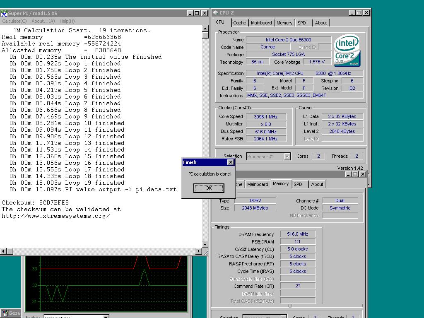This screenshot has width=424, height=318.
Task: Click the Multiplier value x 6.0
Action: pos(266,124)
